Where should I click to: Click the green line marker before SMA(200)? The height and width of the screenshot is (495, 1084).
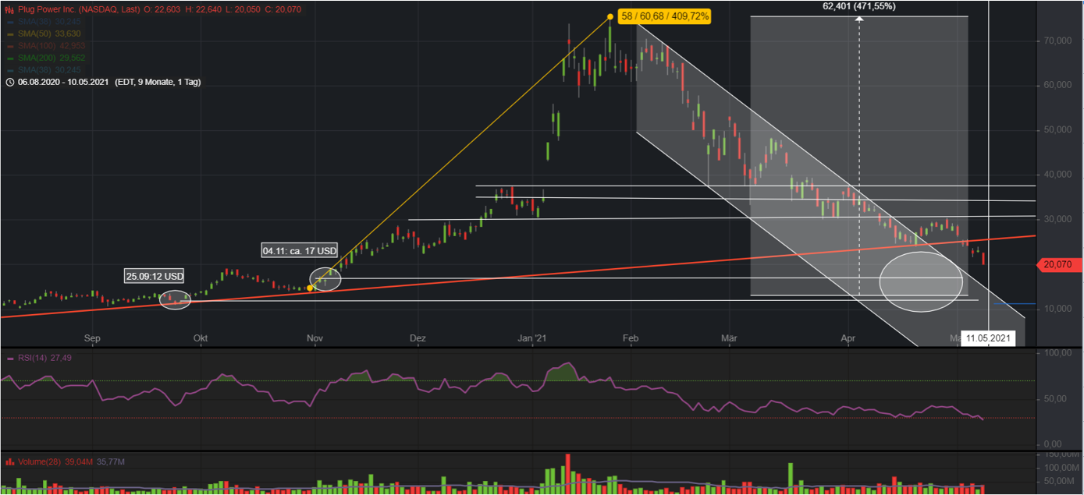click(x=9, y=58)
